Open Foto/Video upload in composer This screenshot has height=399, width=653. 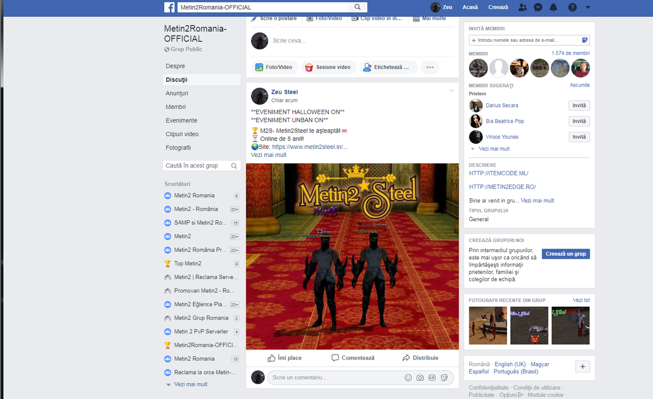(274, 67)
